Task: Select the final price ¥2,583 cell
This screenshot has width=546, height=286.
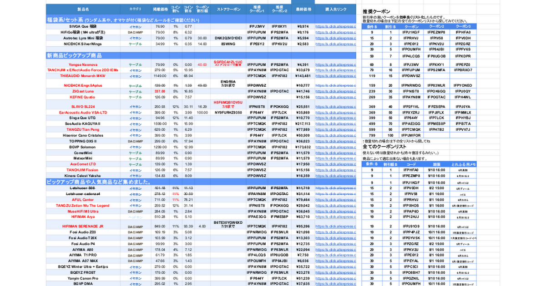Action: [x=303, y=44]
